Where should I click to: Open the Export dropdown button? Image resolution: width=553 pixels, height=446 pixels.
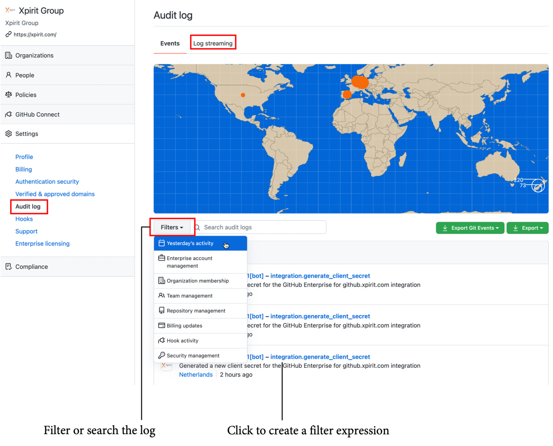527,228
